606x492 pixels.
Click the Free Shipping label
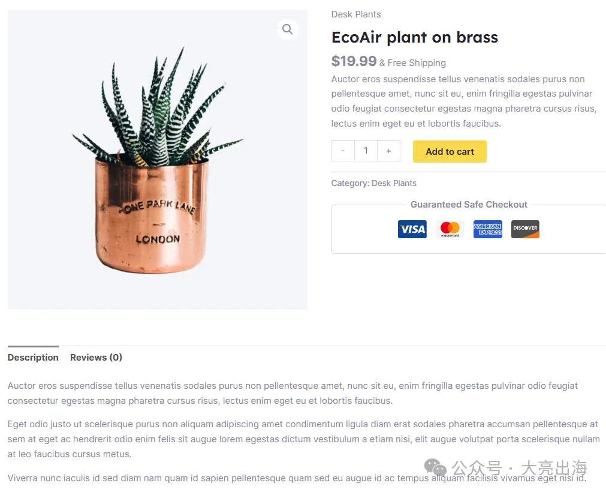pos(417,62)
